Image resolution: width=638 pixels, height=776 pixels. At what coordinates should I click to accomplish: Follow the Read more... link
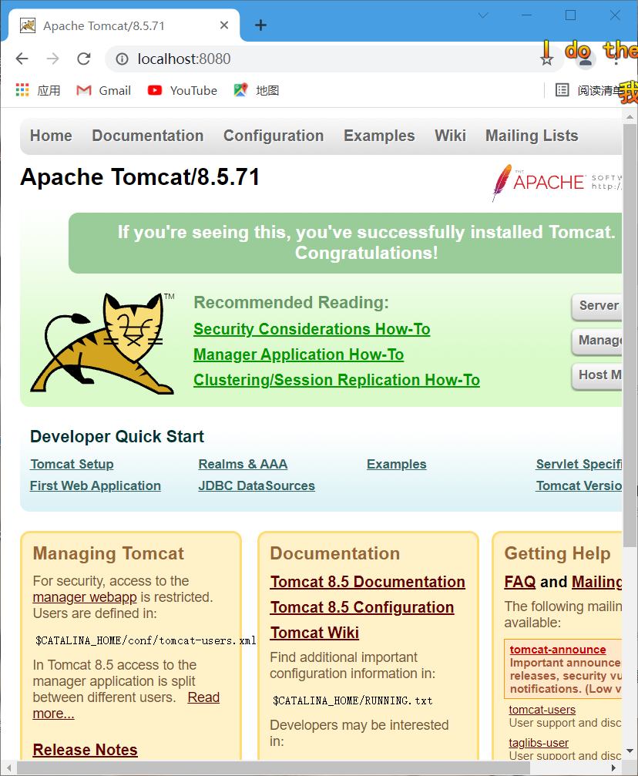tap(203, 697)
